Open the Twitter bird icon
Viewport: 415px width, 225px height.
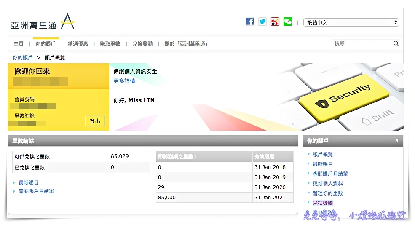[262, 21]
